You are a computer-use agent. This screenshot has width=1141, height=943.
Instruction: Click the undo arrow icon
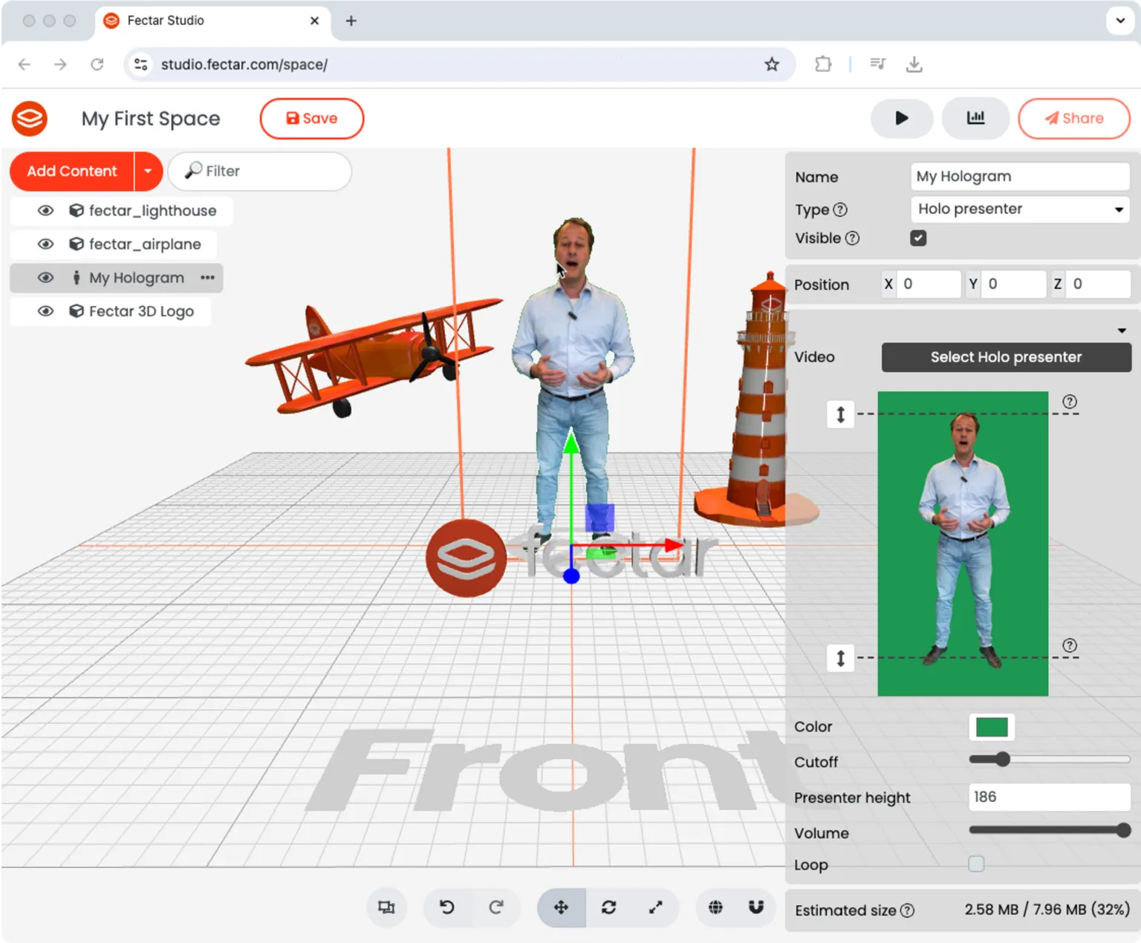tap(446, 907)
